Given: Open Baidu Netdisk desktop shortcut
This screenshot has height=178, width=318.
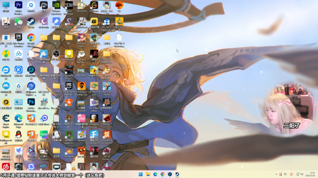Looking at the screenshot, I should pyautogui.click(x=18, y=55).
